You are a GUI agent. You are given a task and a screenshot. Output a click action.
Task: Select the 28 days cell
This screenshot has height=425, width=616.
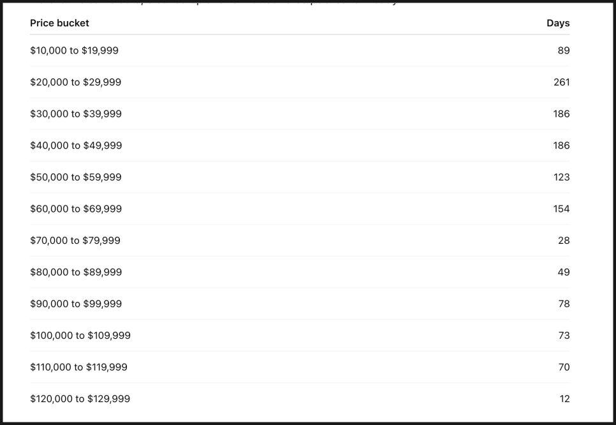(564, 241)
